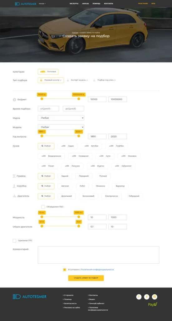Screen dimensions: 172x321
Task: Click the Комментарий text area
Action: point(98,255)
